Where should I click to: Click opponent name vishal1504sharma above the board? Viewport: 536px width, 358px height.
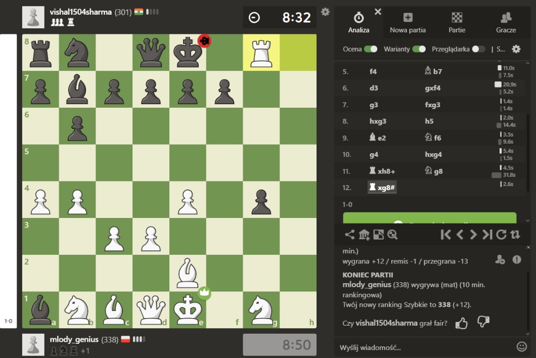point(80,12)
